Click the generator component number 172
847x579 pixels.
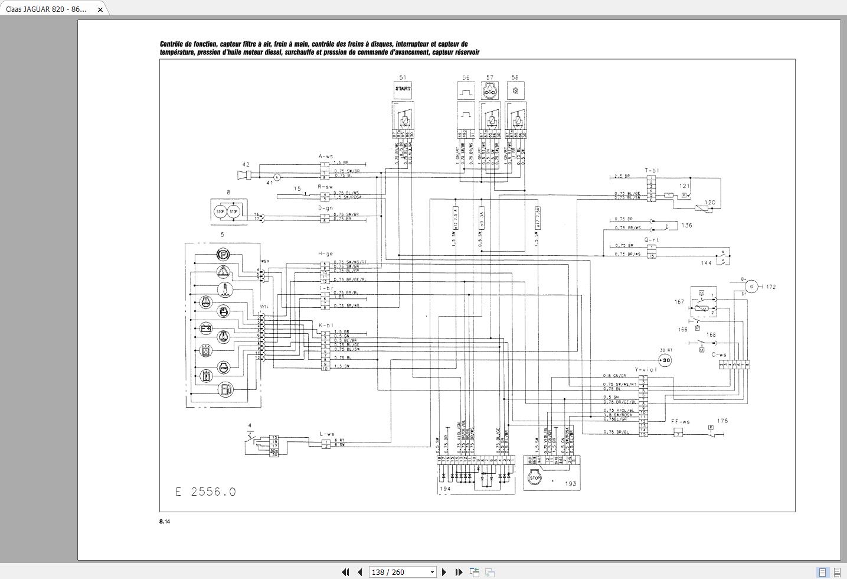(x=771, y=287)
